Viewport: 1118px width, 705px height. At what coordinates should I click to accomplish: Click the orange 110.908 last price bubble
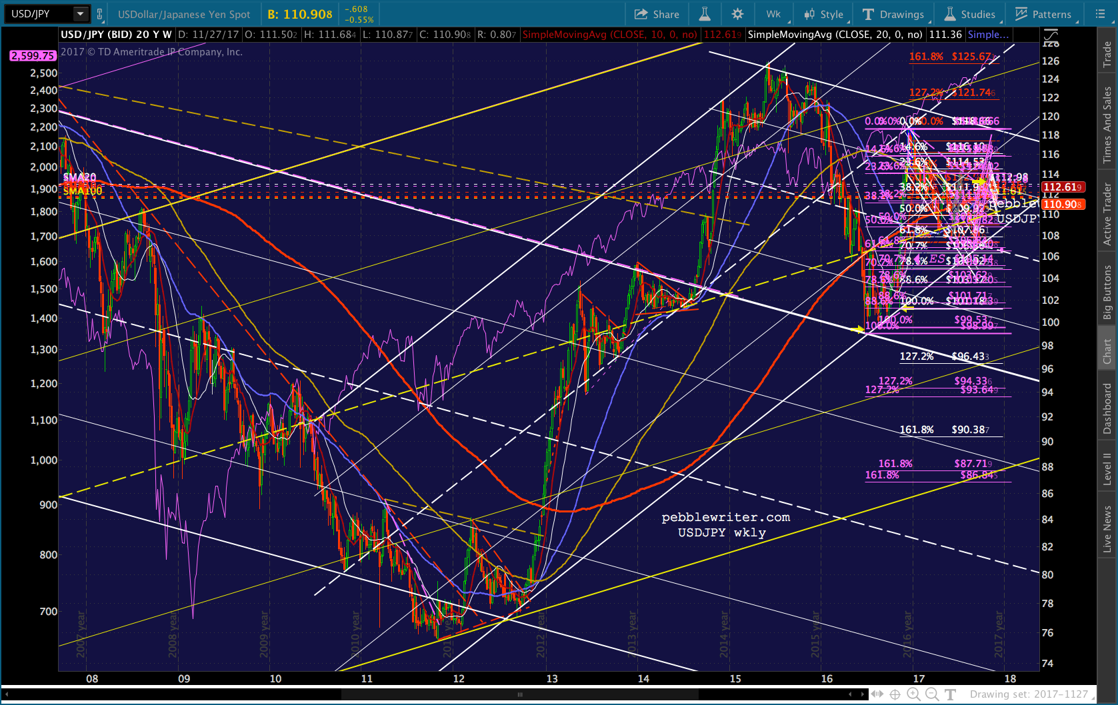click(1063, 205)
